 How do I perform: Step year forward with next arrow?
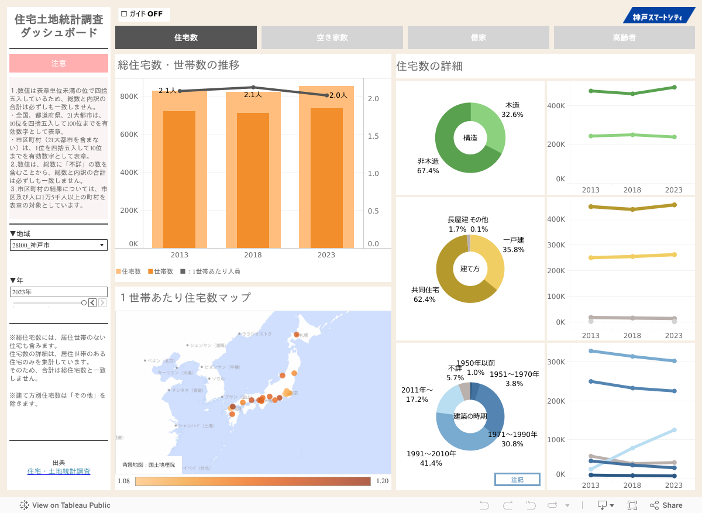(102, 302)
